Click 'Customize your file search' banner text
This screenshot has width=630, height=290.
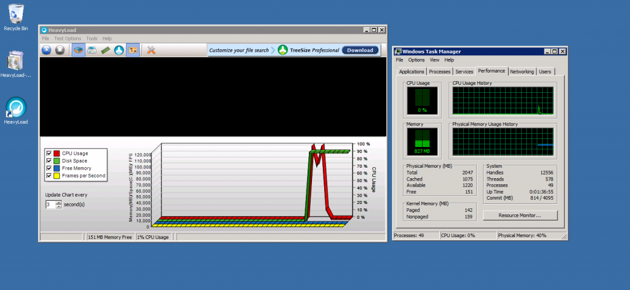(239, 50)
